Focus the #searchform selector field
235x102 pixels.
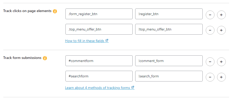[x=99, y=76]
